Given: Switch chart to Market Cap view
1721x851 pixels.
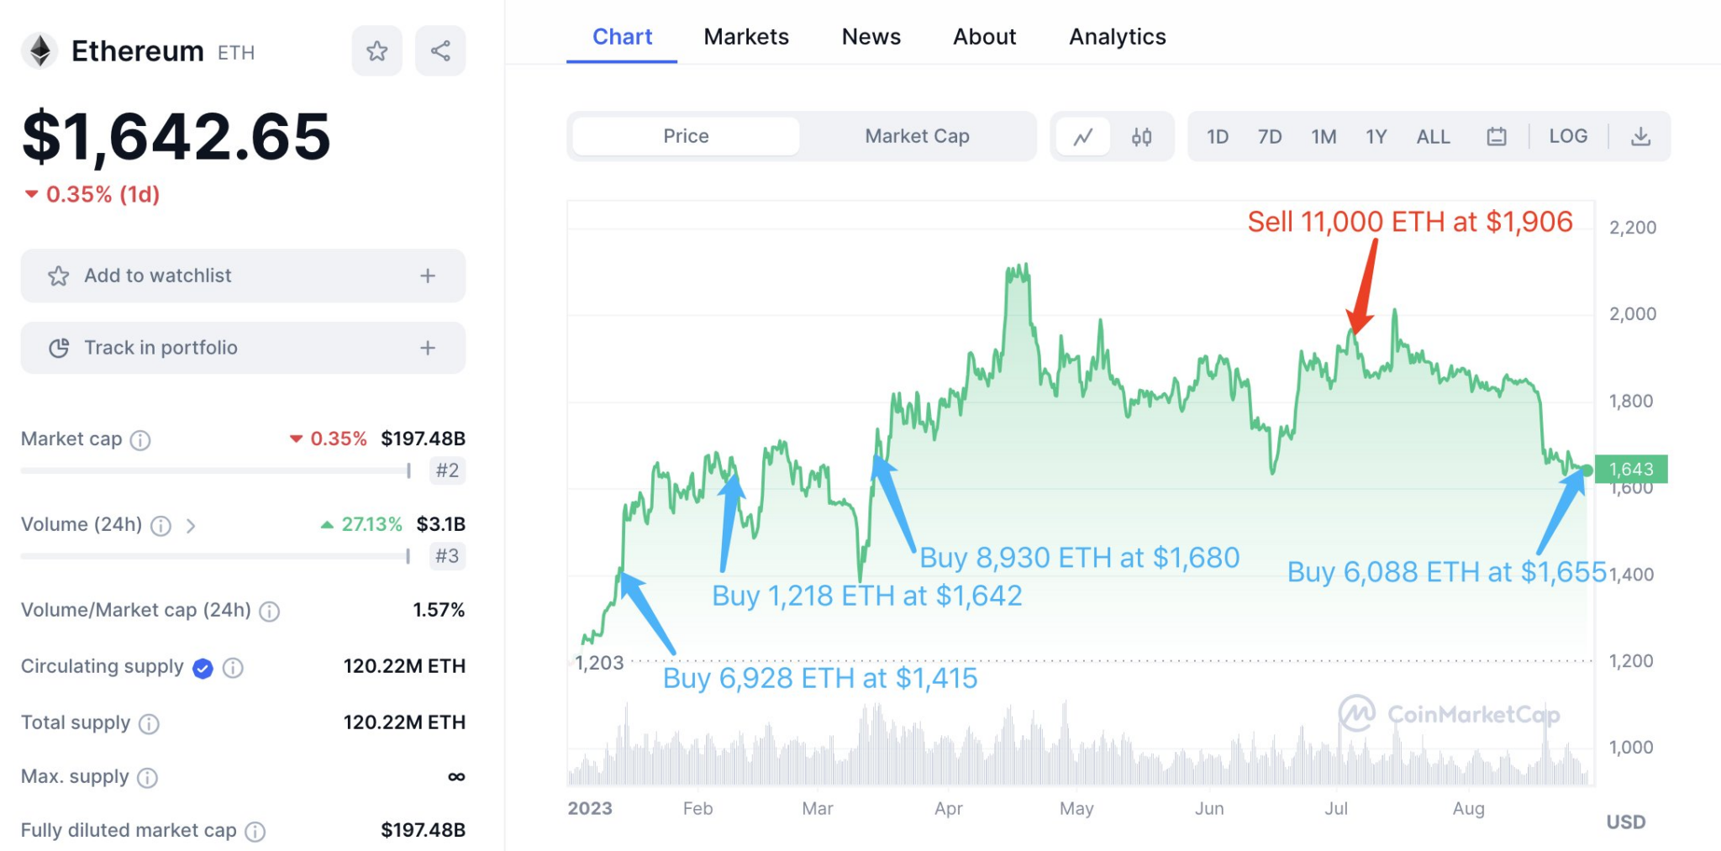Looking at the screenshot, I should tap(917, 136).
